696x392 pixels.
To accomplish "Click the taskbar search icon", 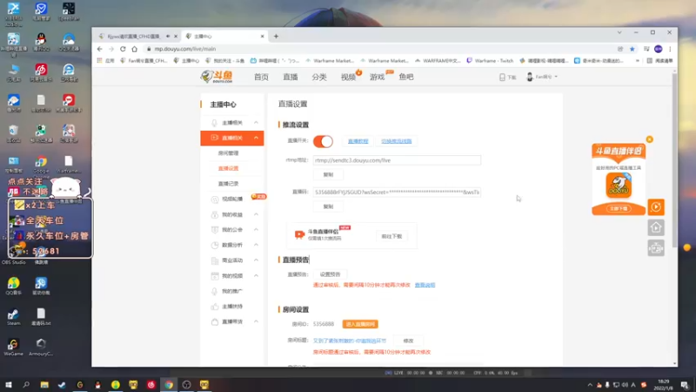I will [26, 385].
